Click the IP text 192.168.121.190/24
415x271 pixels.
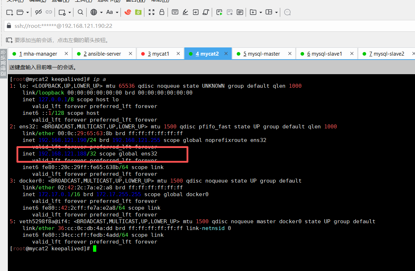tap(67, 140)
